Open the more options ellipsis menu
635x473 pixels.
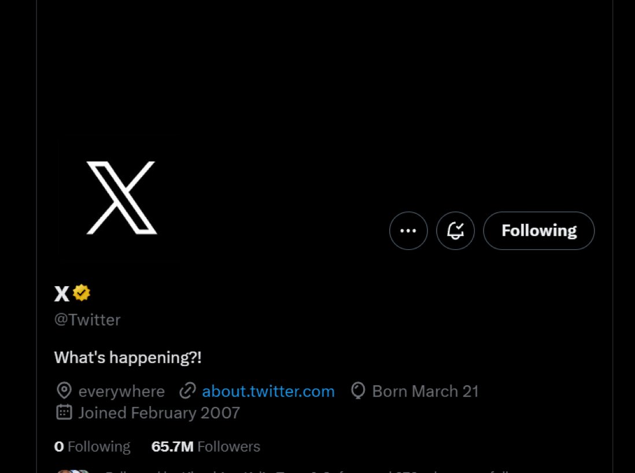[x=408, y=231]
